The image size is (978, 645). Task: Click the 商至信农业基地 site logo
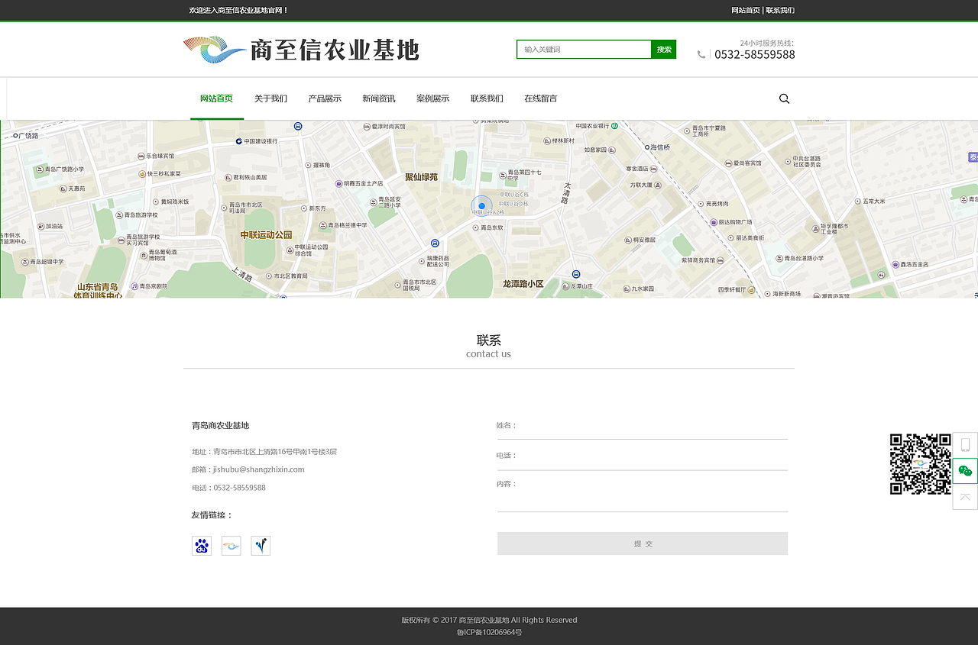tap(300, 48)
